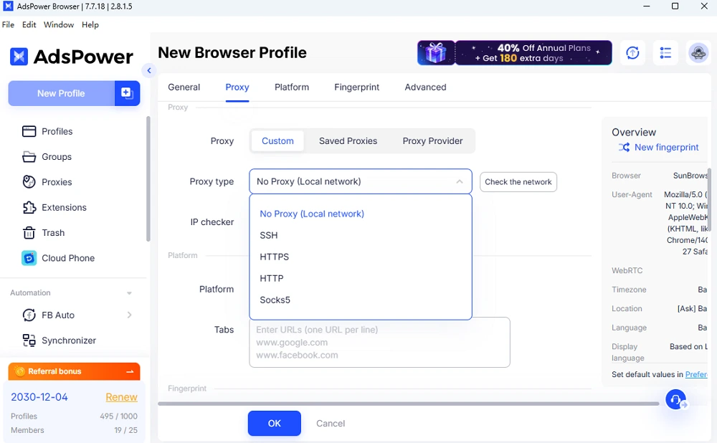Click the Check the network button
Viewport: 717px width, 443px height.
click(518, 182)
